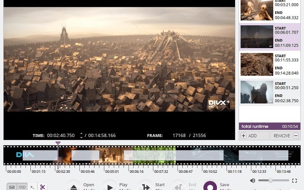This screenshot has width=304, height=190.
Task: Click END time 00:11:09.125
Action: tap(286, 45)
